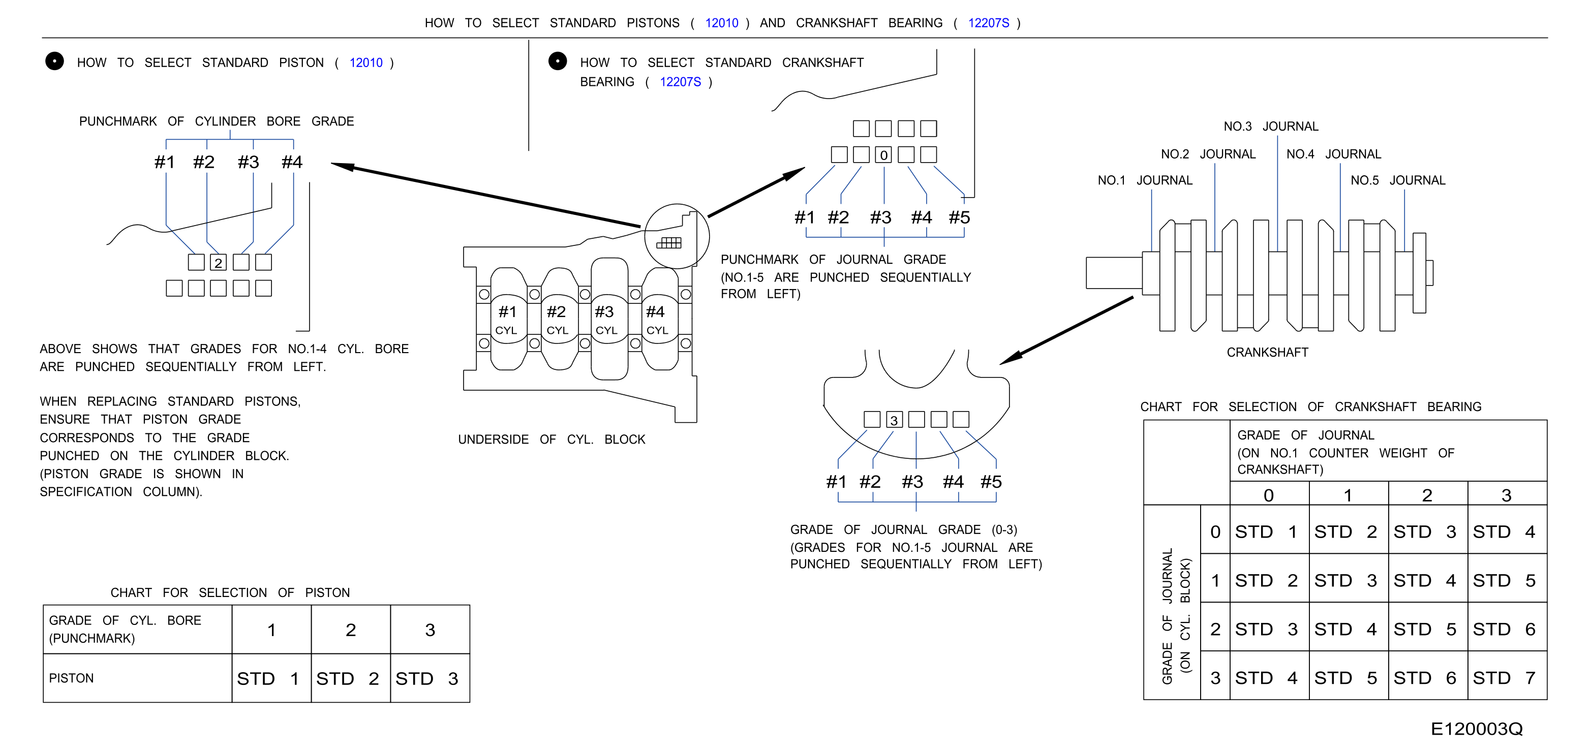
Task: Click the journal punchmark box containing 0
Action: click(884, 154)
